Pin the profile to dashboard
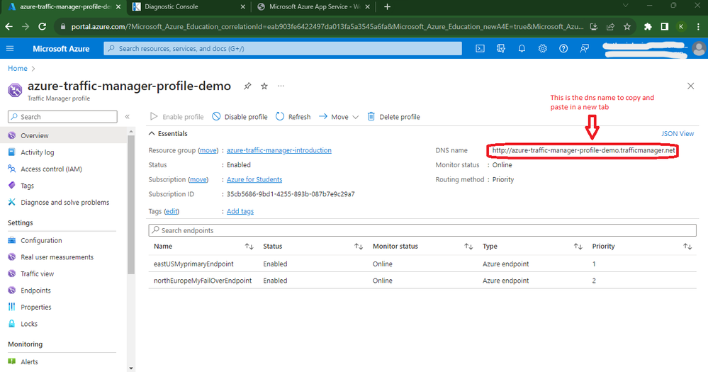This screenshot has width=708, height=372. click(247, 86)
